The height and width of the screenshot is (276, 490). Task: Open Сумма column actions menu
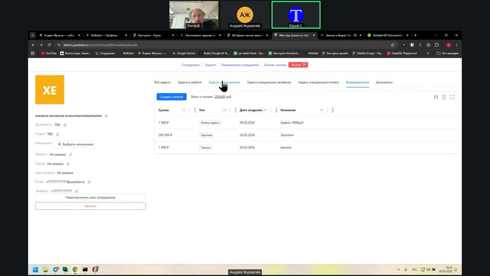189,110
